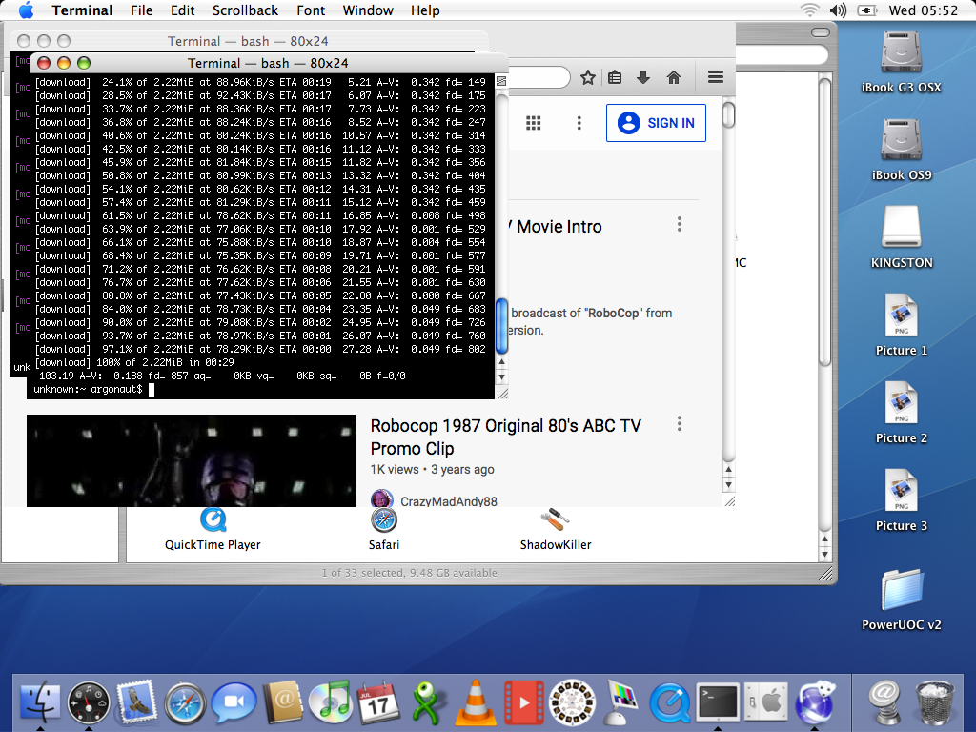Open the Scrollback menu
976x732 pixels.
coord(245,10)
